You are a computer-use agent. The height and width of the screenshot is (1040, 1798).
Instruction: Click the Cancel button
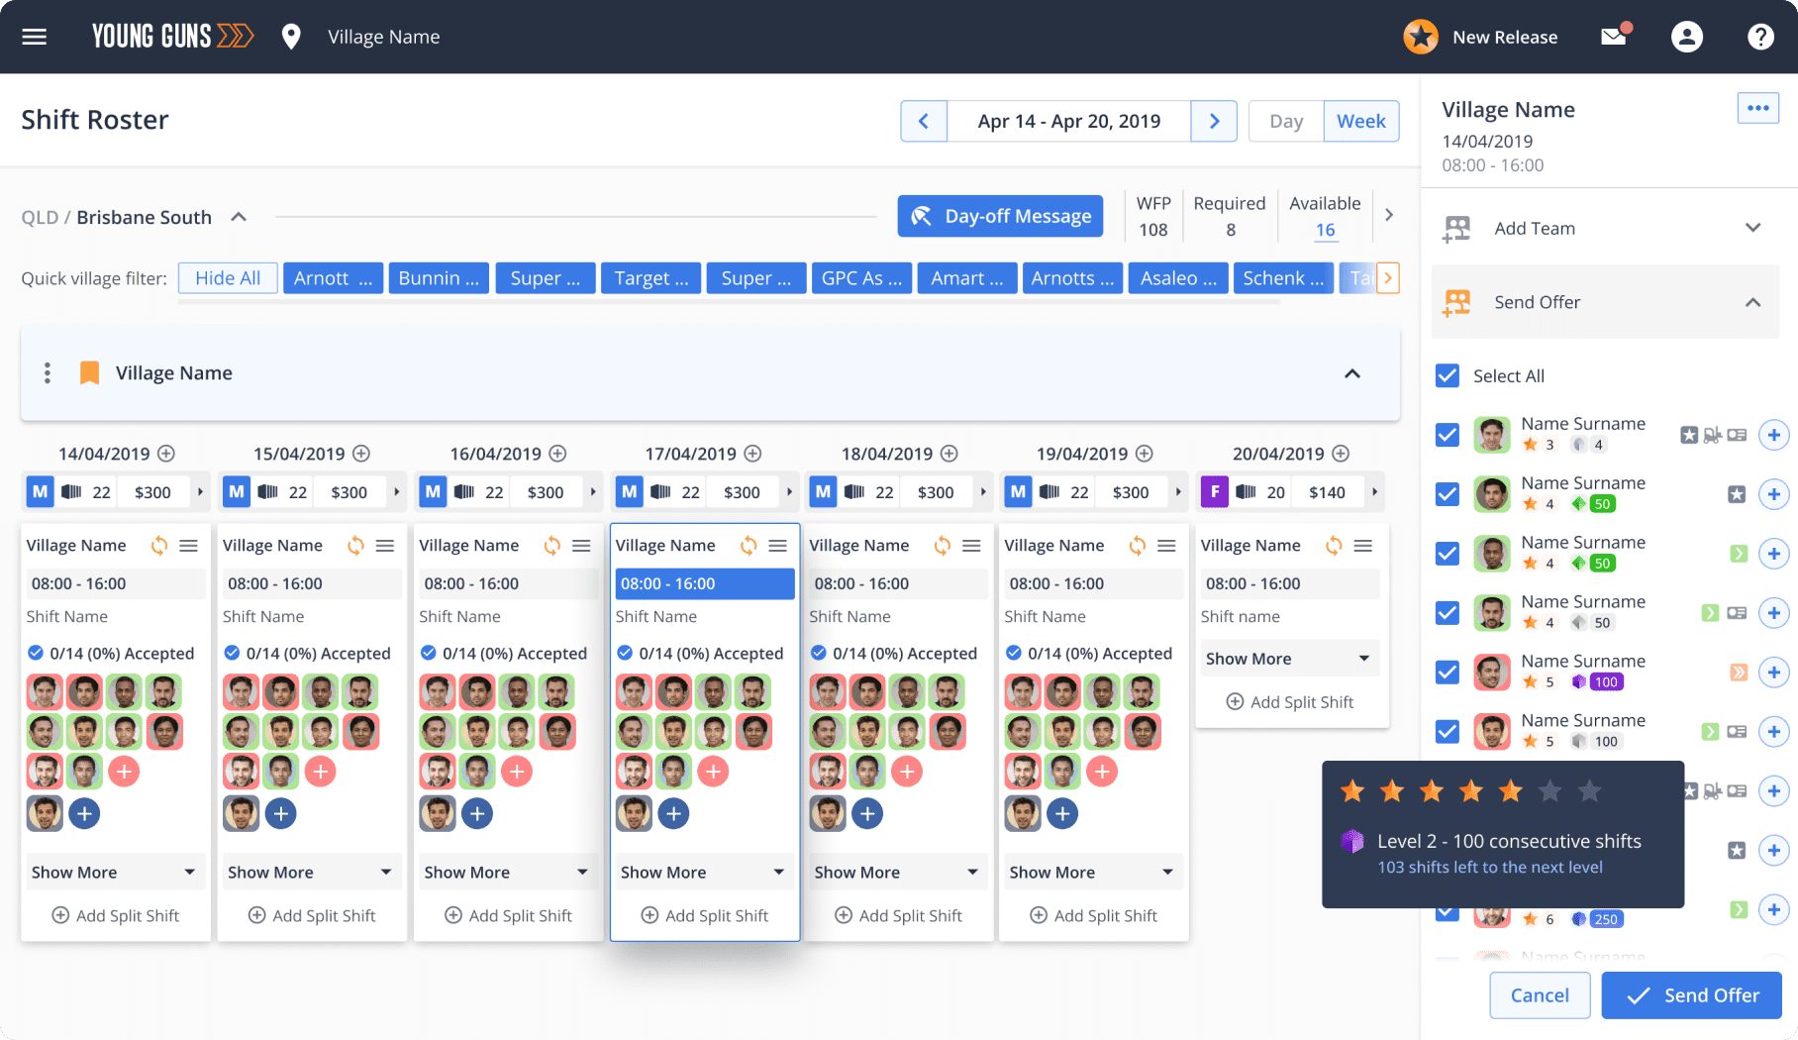(1540, 995)
